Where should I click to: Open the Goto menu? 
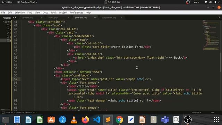45,12
